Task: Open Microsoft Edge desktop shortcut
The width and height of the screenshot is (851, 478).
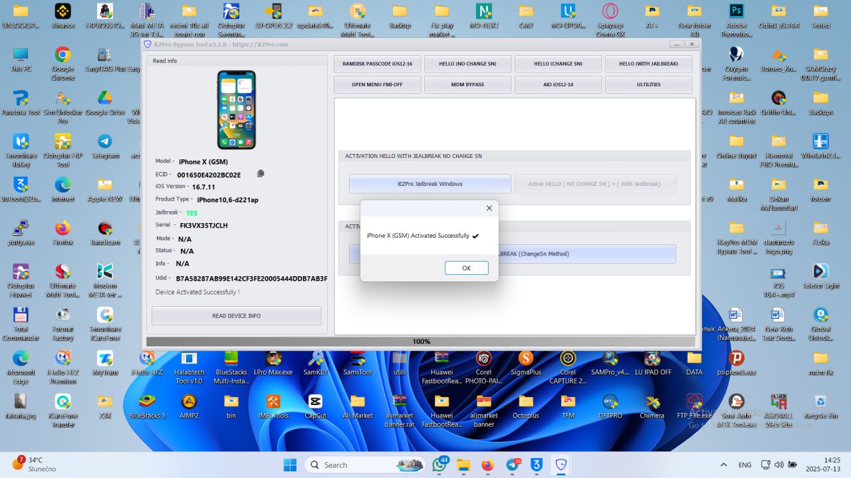Action: pyautogui.click(x=21, y=366)
